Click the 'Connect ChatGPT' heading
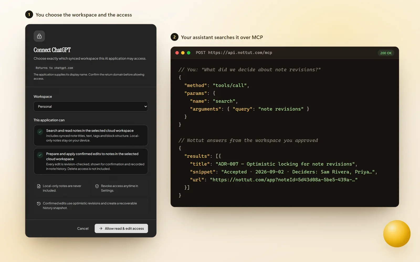This screenshot has height=262, width=420. [x=52, y=50]
